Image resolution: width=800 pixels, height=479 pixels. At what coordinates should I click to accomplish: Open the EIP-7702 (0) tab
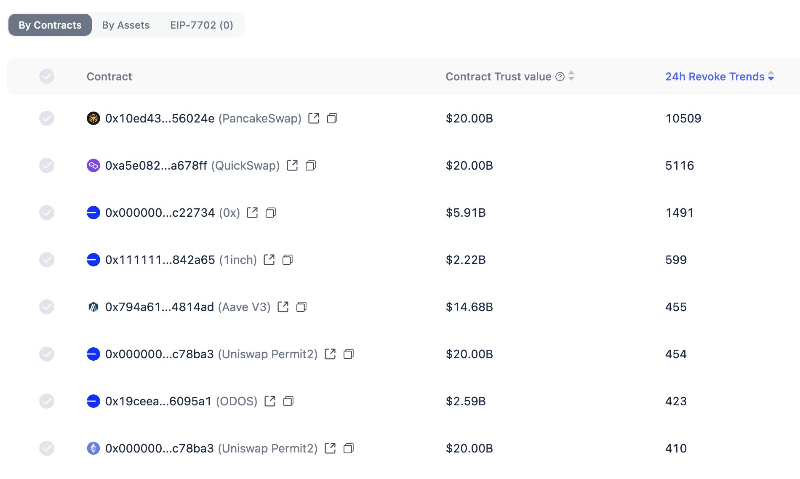tap(201, 25)
